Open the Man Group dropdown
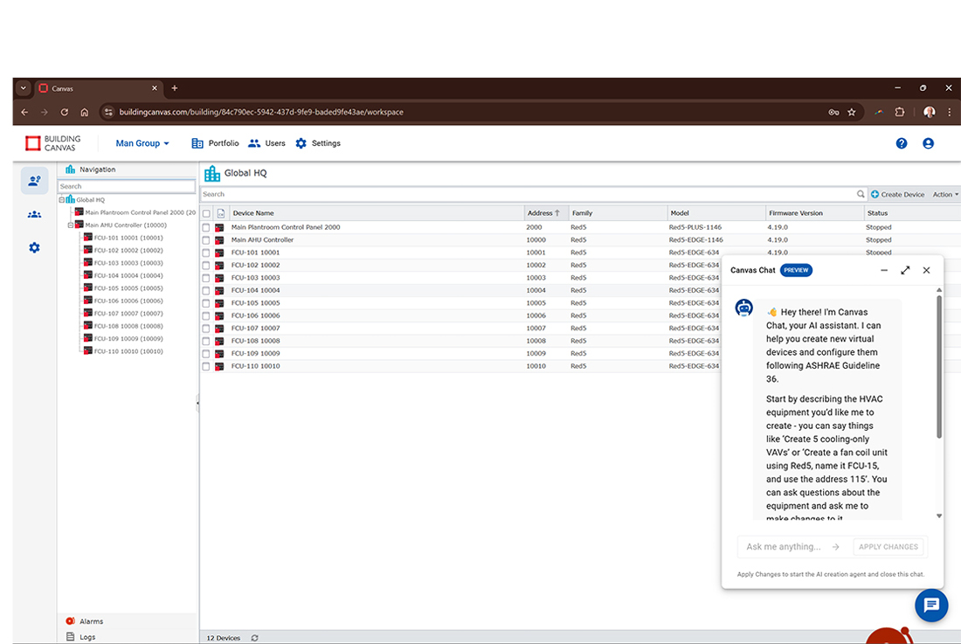The height and width of the screenshot is (644, 961). [x=142, y=143]
